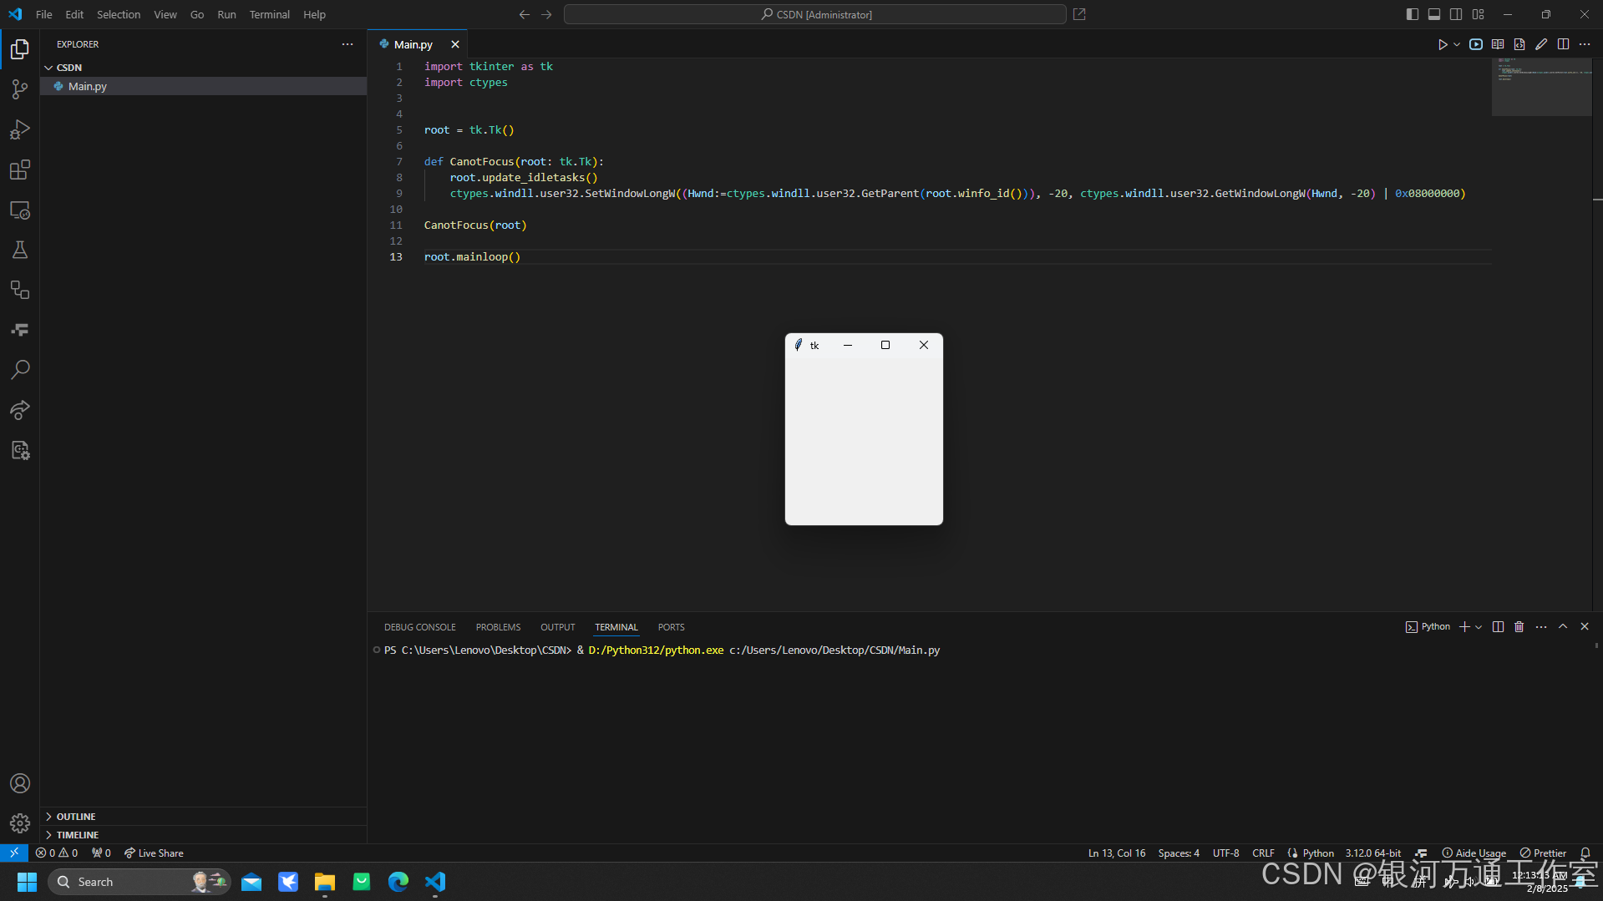Change file encoding UTF-8
The width and height of the screenshot is (1603, 901).
coord(1226,853)
